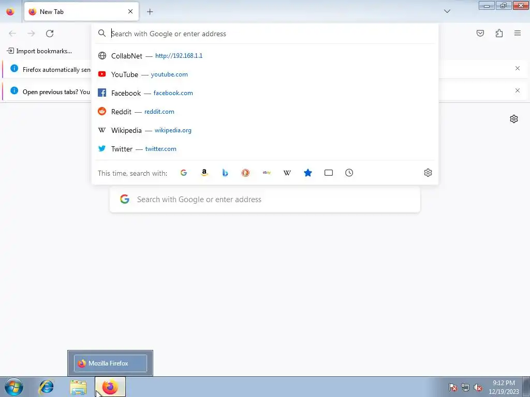Click the twitter.com URL text

pyautogui.click(x=161, y=148)
